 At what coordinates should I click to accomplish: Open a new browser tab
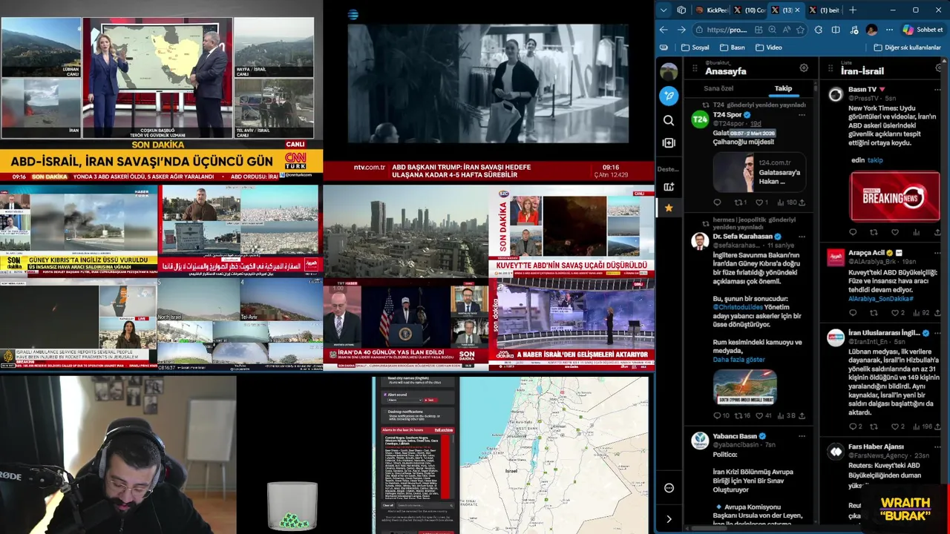(x=853, y=10)
